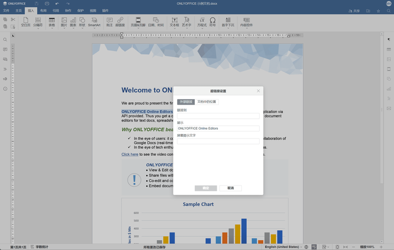394x250 pixels.
Task: Click the 超链接 (hyperlink) toolbar icon
Action: [x=120, y=22]
